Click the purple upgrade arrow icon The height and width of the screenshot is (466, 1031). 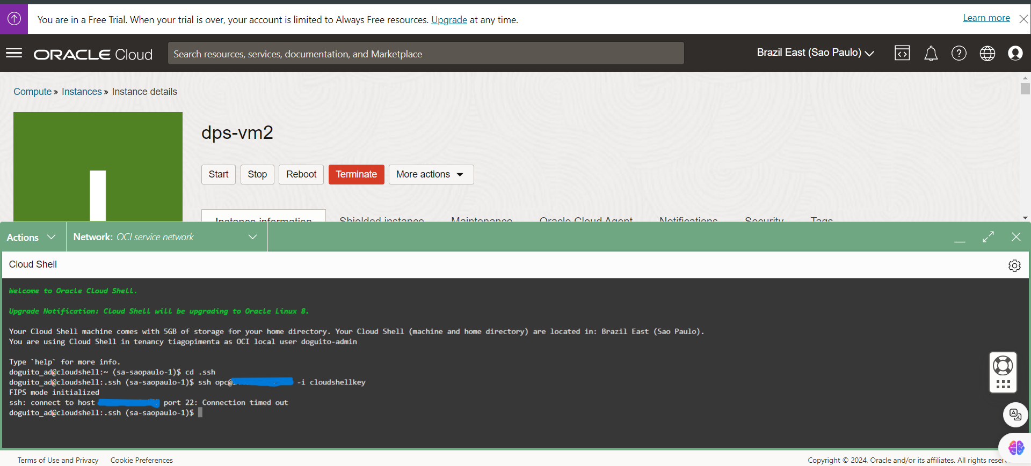coord(14,19)
